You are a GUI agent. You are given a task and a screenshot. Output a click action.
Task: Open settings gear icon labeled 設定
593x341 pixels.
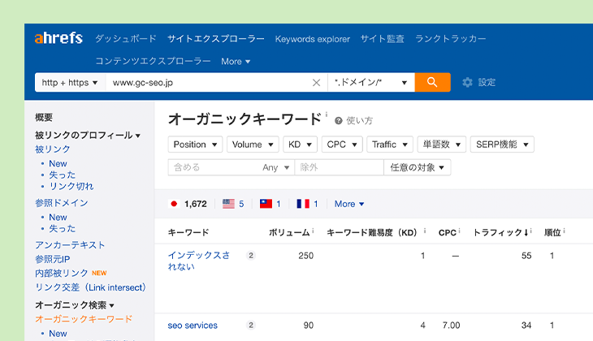[x=467, y=83]
